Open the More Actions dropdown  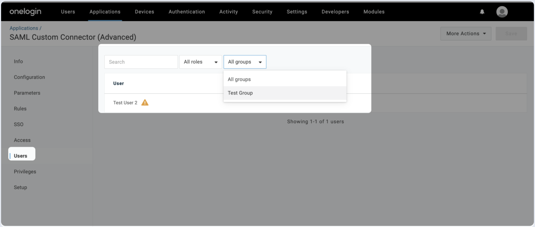click(466, 34)
